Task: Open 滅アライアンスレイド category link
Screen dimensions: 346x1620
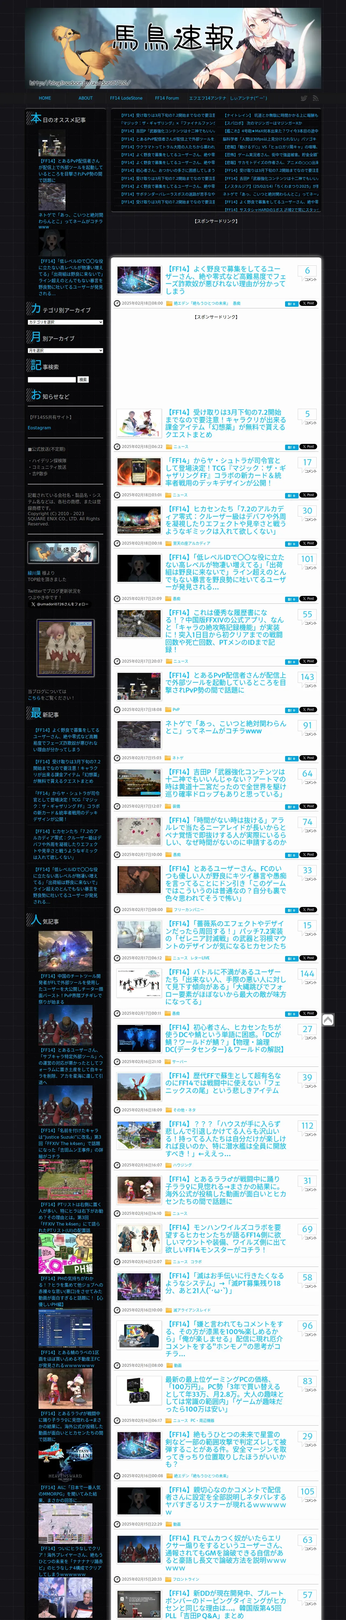Action: coord(192,1310)
